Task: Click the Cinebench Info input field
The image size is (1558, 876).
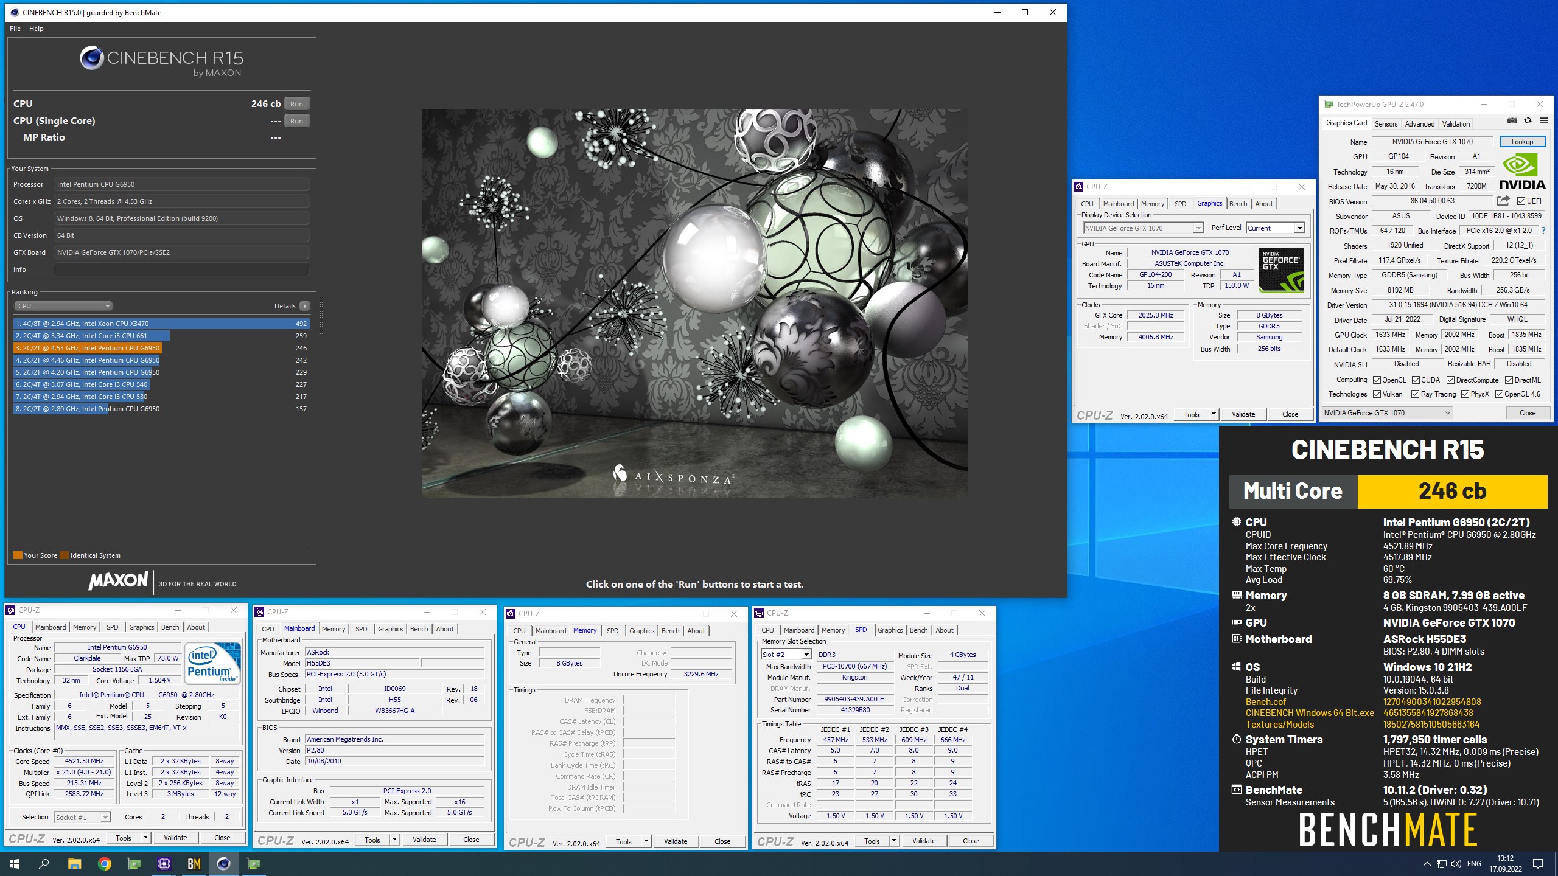Action: (x=182, y=269)
